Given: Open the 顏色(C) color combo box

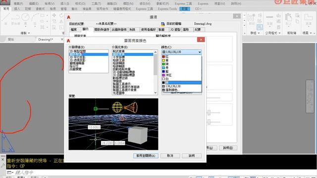Looking at the screenshot, I should pos(182,52).
